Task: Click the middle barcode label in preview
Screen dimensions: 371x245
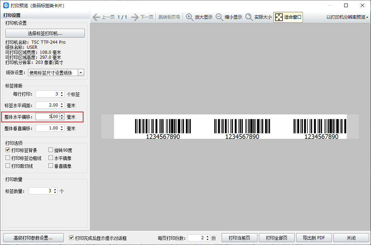Action: tap(242, 129)
